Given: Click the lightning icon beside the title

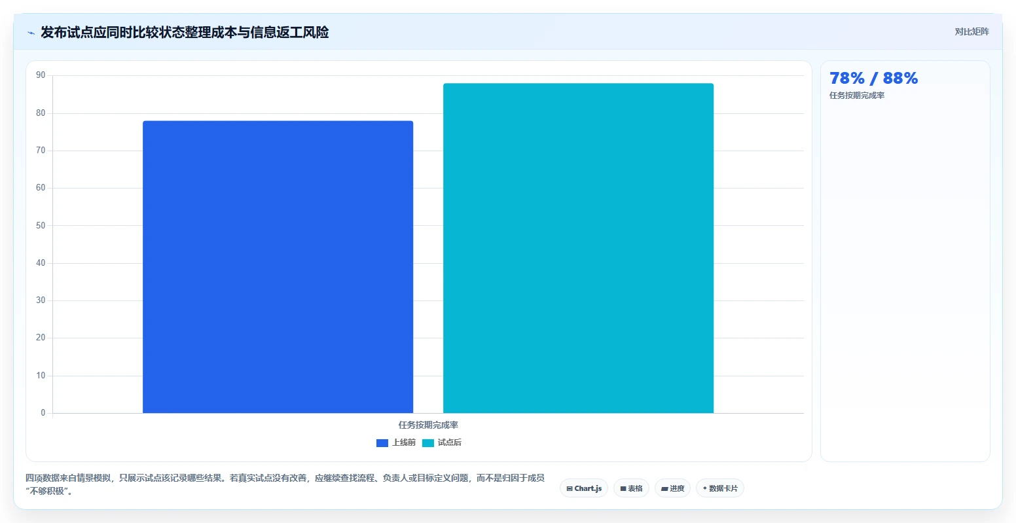Looking at the screenshot, I should (31, 33).
